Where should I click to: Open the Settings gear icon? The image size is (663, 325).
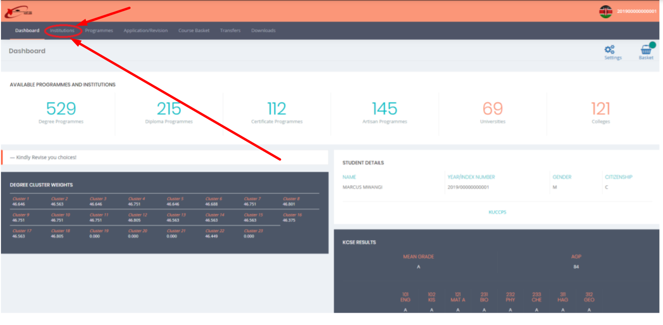click(609, 50)
